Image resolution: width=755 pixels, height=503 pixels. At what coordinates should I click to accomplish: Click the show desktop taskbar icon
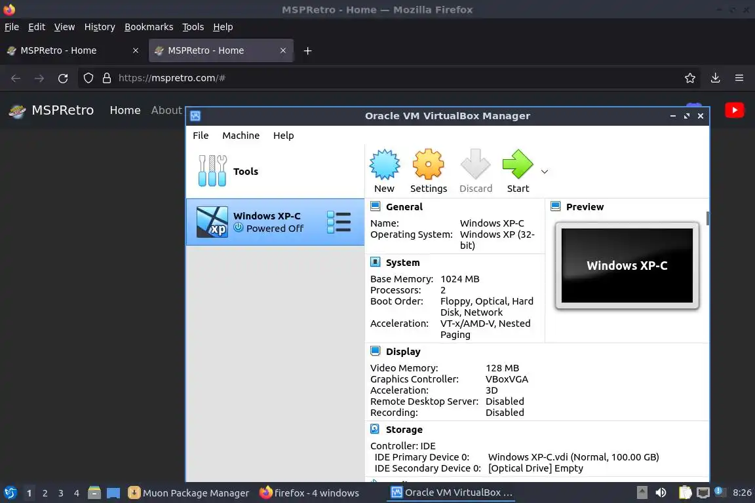pyautogui.click(x=113, y=493)
